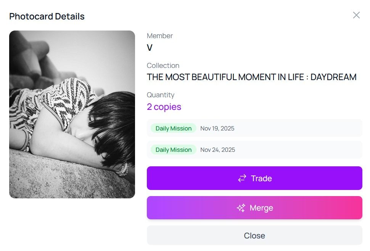
Task: Click the swap arrows icon on Trade
Action: tap(242, 179)
